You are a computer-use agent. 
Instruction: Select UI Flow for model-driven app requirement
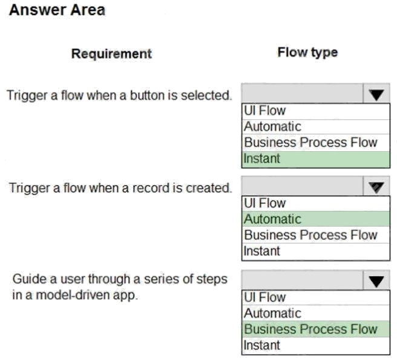coord(316,297)
